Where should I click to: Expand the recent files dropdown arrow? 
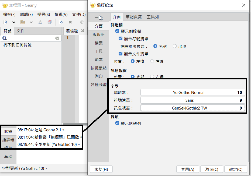tap(31, 22)
